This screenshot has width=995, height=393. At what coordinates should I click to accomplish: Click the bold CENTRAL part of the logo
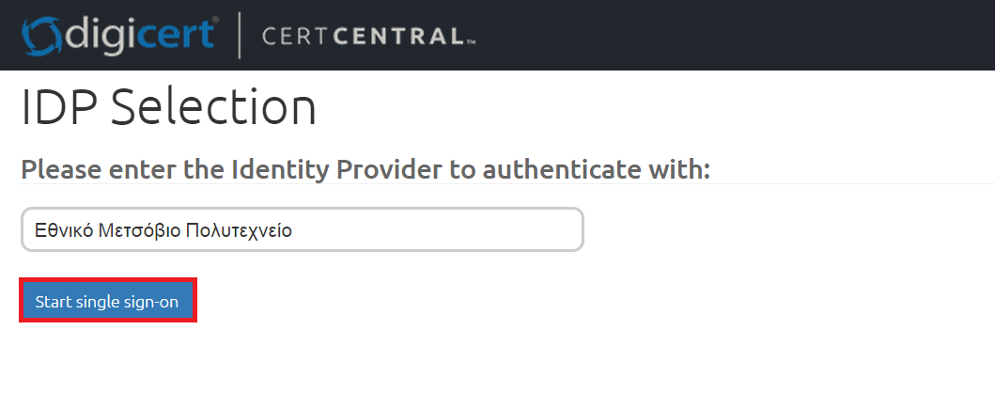[399, 37]
